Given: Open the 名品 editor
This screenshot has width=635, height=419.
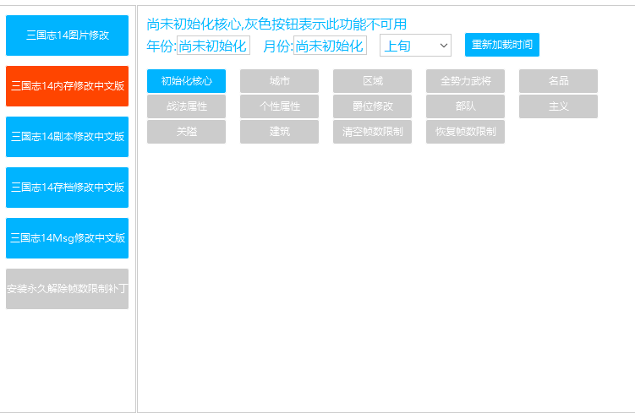Looking at the screenshot, I should [558, 81].
